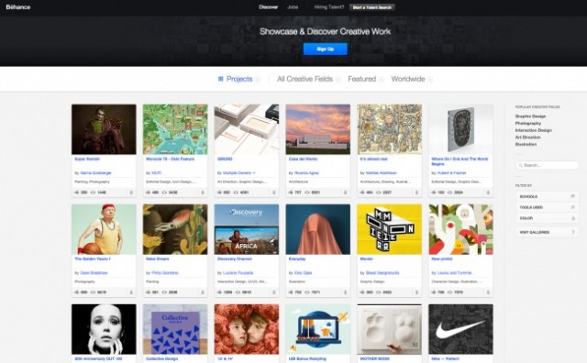Viewport: 587px width, 363px height.
Task: Open the Casa del Viento project title
Action: pyautogui.click(x=303, y=159)
